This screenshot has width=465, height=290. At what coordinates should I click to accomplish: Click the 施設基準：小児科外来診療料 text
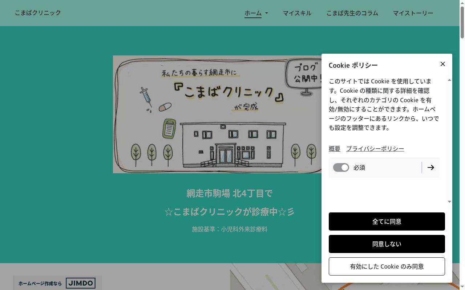pos(230,229)
